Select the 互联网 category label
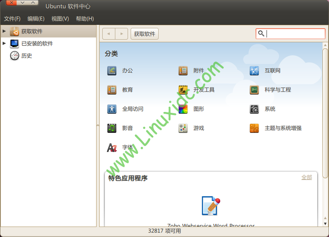Image resolution: width=329 pixels, height=237 pixels. point(273,71)
